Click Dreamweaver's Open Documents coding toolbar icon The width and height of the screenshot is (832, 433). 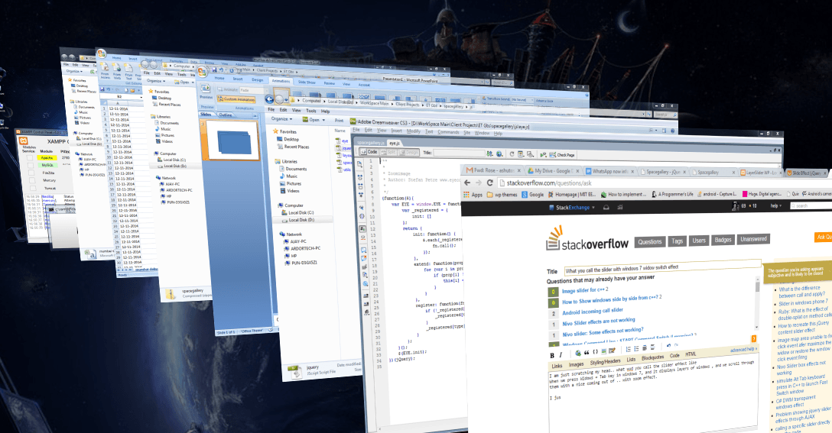tap(359, 165)
